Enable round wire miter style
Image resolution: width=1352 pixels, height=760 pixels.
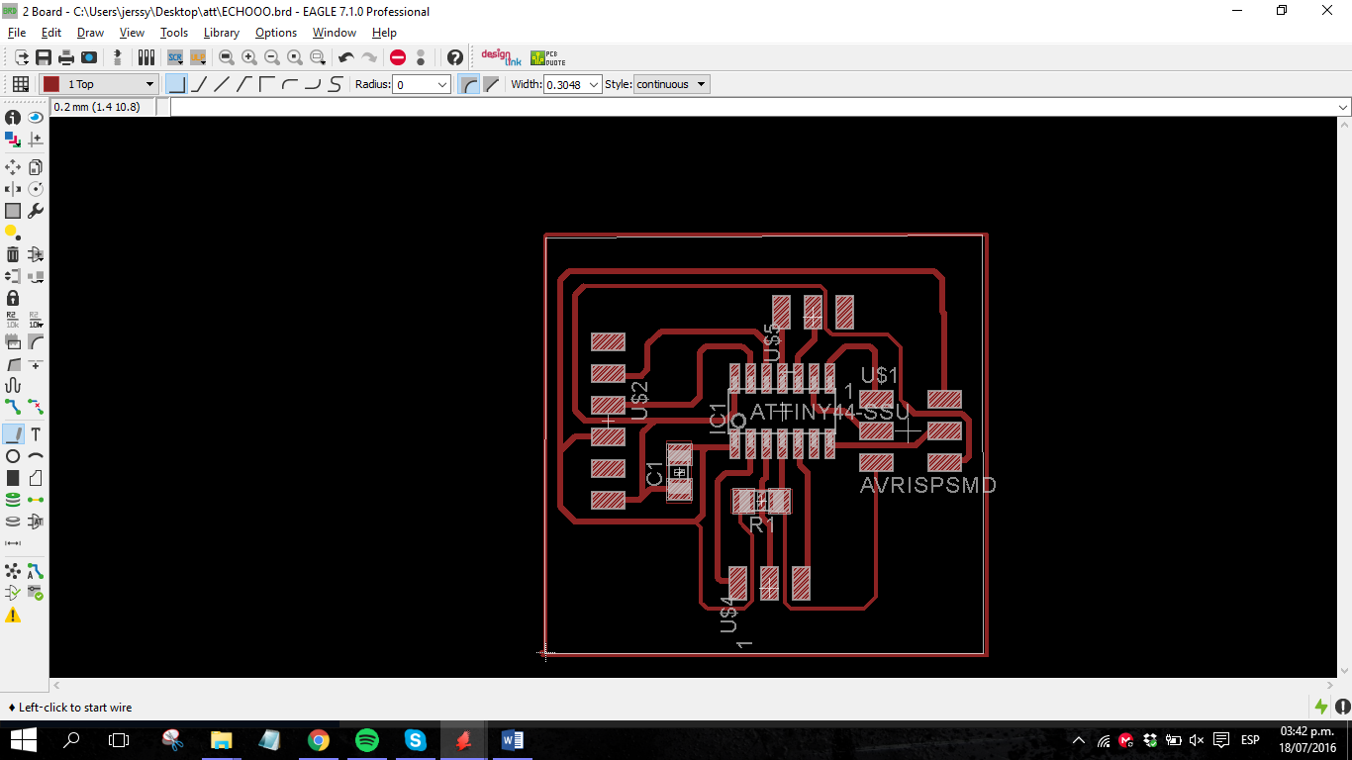coord(470,84)
